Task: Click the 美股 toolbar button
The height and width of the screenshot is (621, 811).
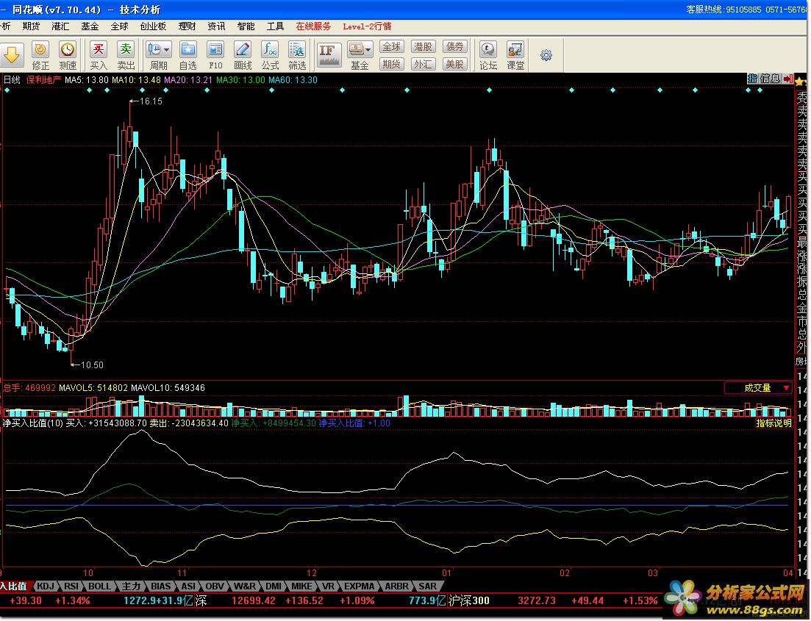Action: (454, 64)
